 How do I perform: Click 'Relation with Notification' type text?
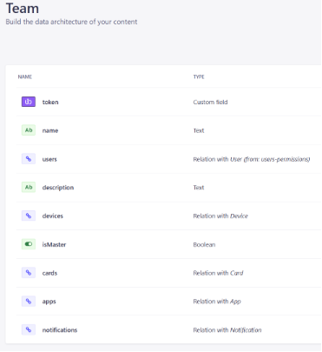(x=227, y=330)
